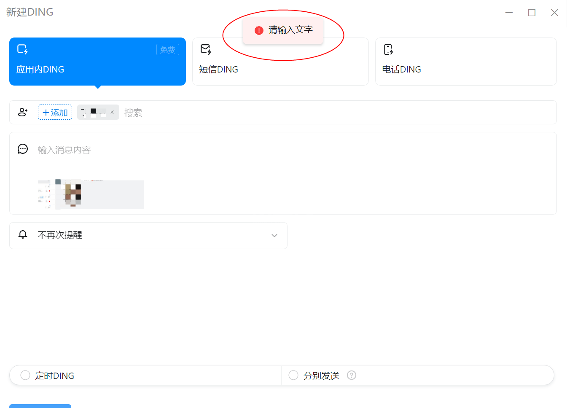Enable the 定时DING radio option
Screen dimensions: 567x408
(25, 375)
